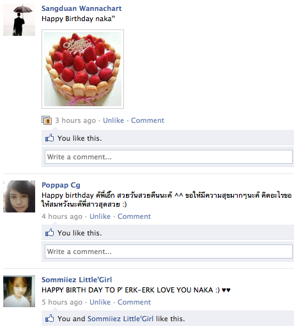
Task: Click thumbs-up icon under Sangduan's post
Action: tap(50, 138)
